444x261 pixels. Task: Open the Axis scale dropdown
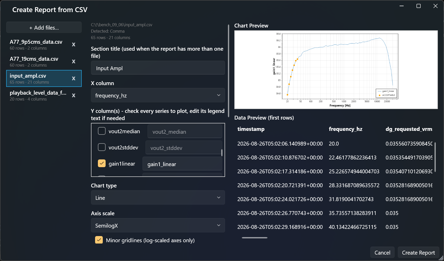pyautogui.click(x=158, y=225)
